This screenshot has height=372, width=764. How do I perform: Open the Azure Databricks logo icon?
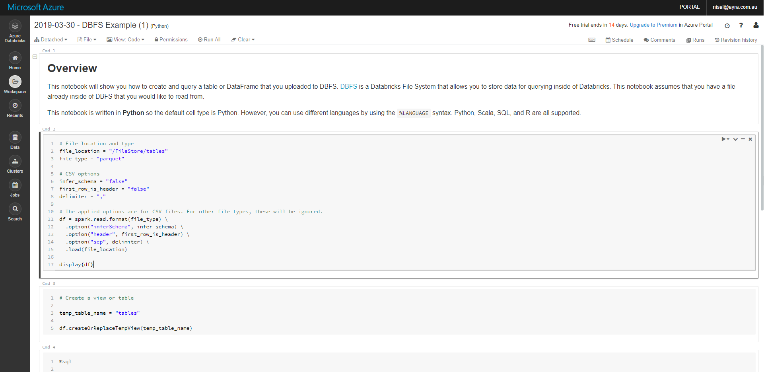[15, 26]
